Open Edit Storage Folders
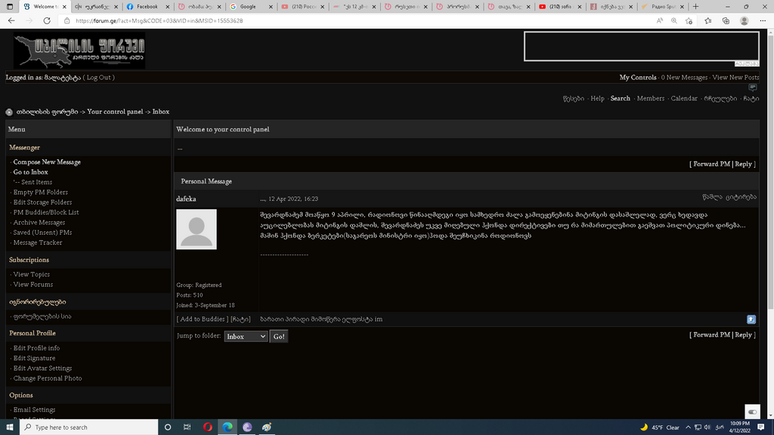 point(42,202)
